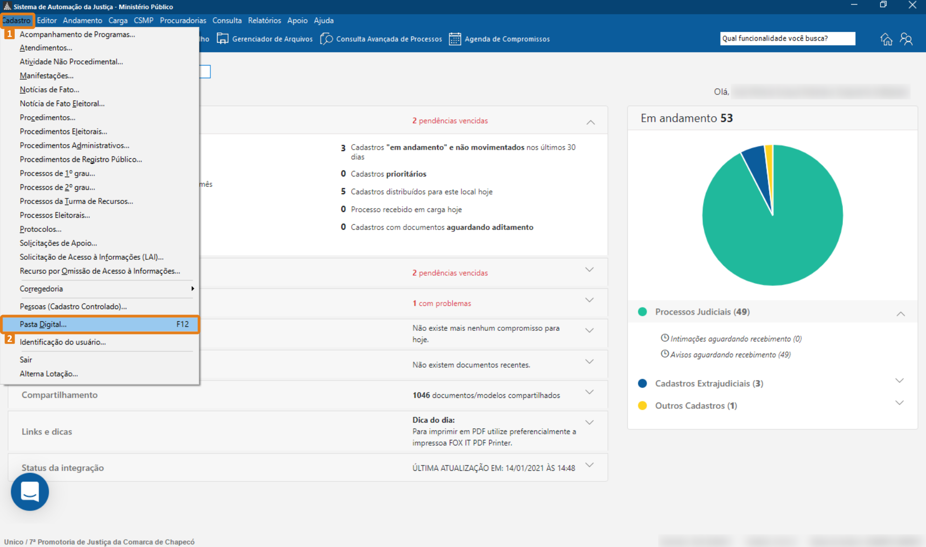Collapse the Processos Judiciais list

point(900,314)
